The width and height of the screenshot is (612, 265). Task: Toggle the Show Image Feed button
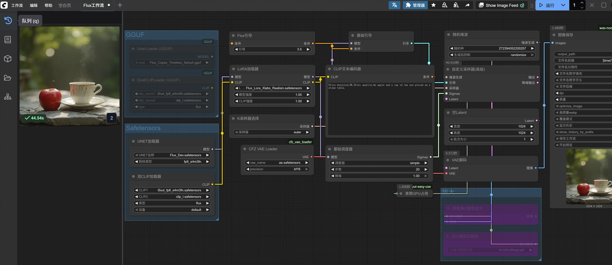pyautogui.click(x=501, y=5)
